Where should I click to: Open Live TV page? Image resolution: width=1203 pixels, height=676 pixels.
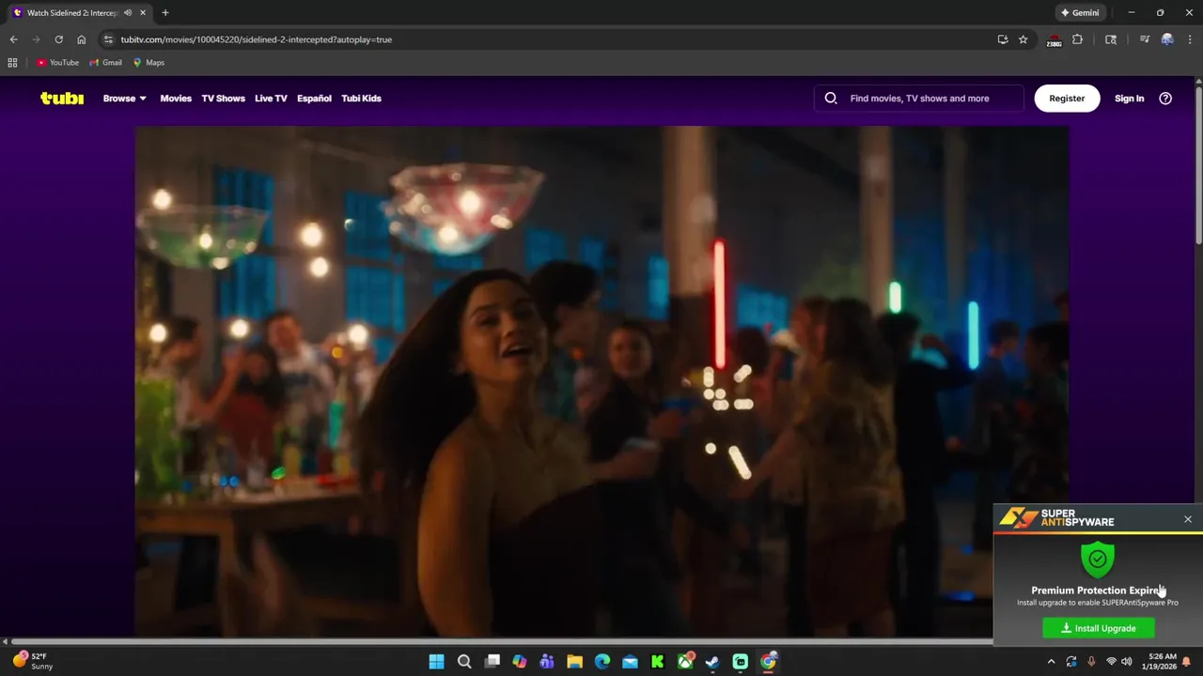pyautogui.click(x=271, y=98)
